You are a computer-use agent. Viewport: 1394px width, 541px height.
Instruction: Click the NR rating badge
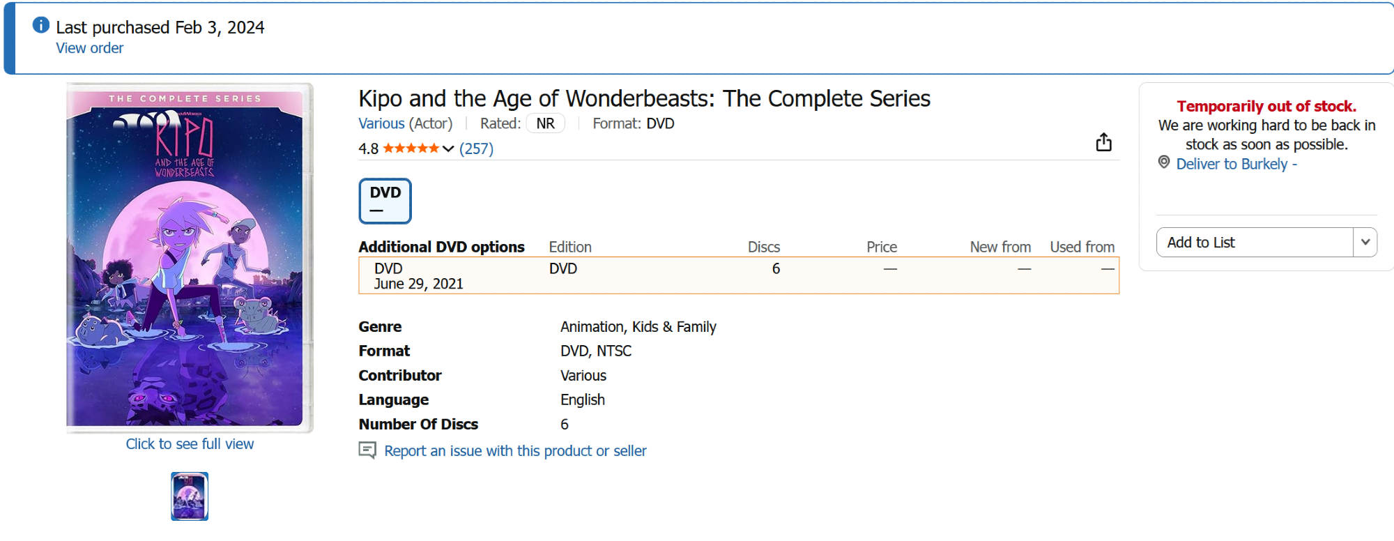[545, 123]
